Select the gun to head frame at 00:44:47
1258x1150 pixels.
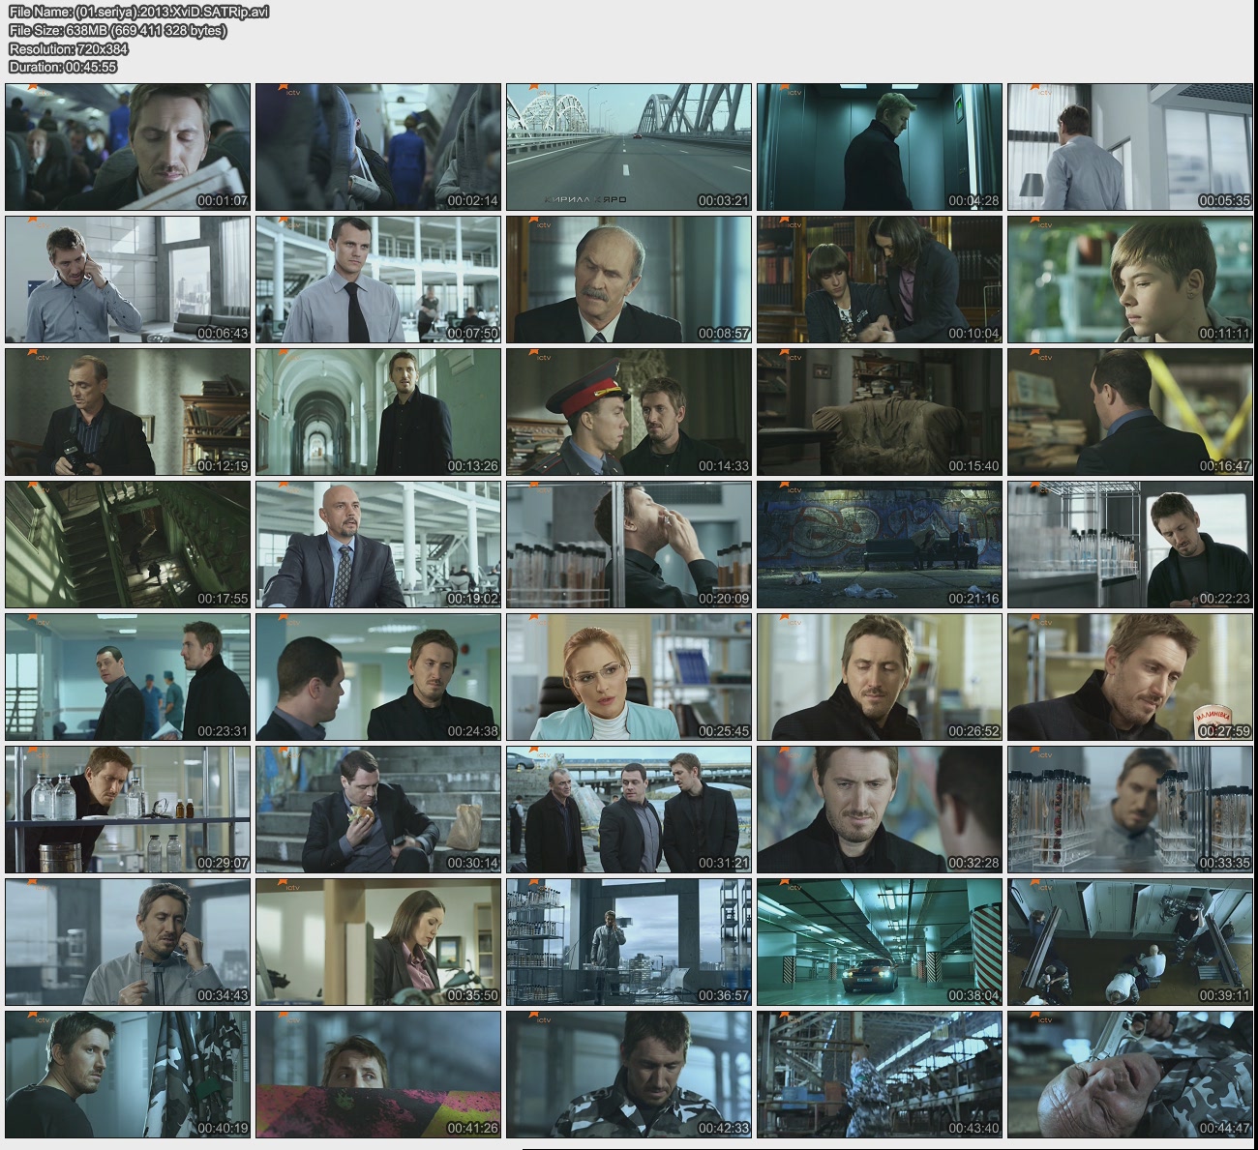click(1129, 1075)
